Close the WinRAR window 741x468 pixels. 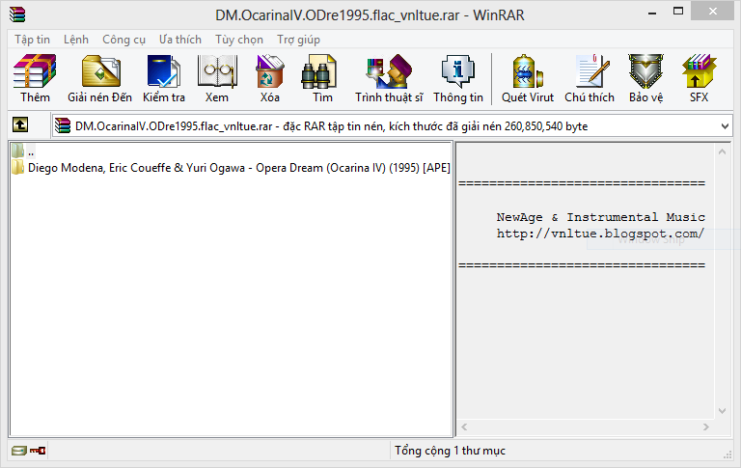coord(713,12)
